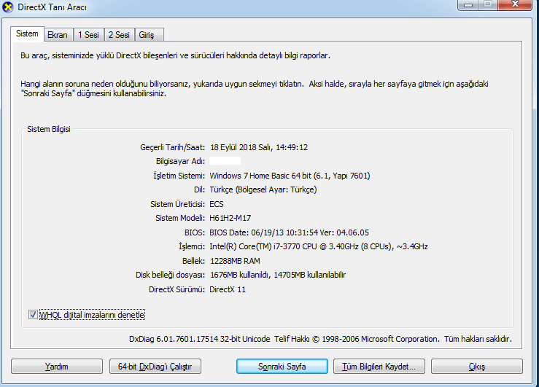Click the 'BIOS Date: 06/19/13' value

(x=247, y=232)
